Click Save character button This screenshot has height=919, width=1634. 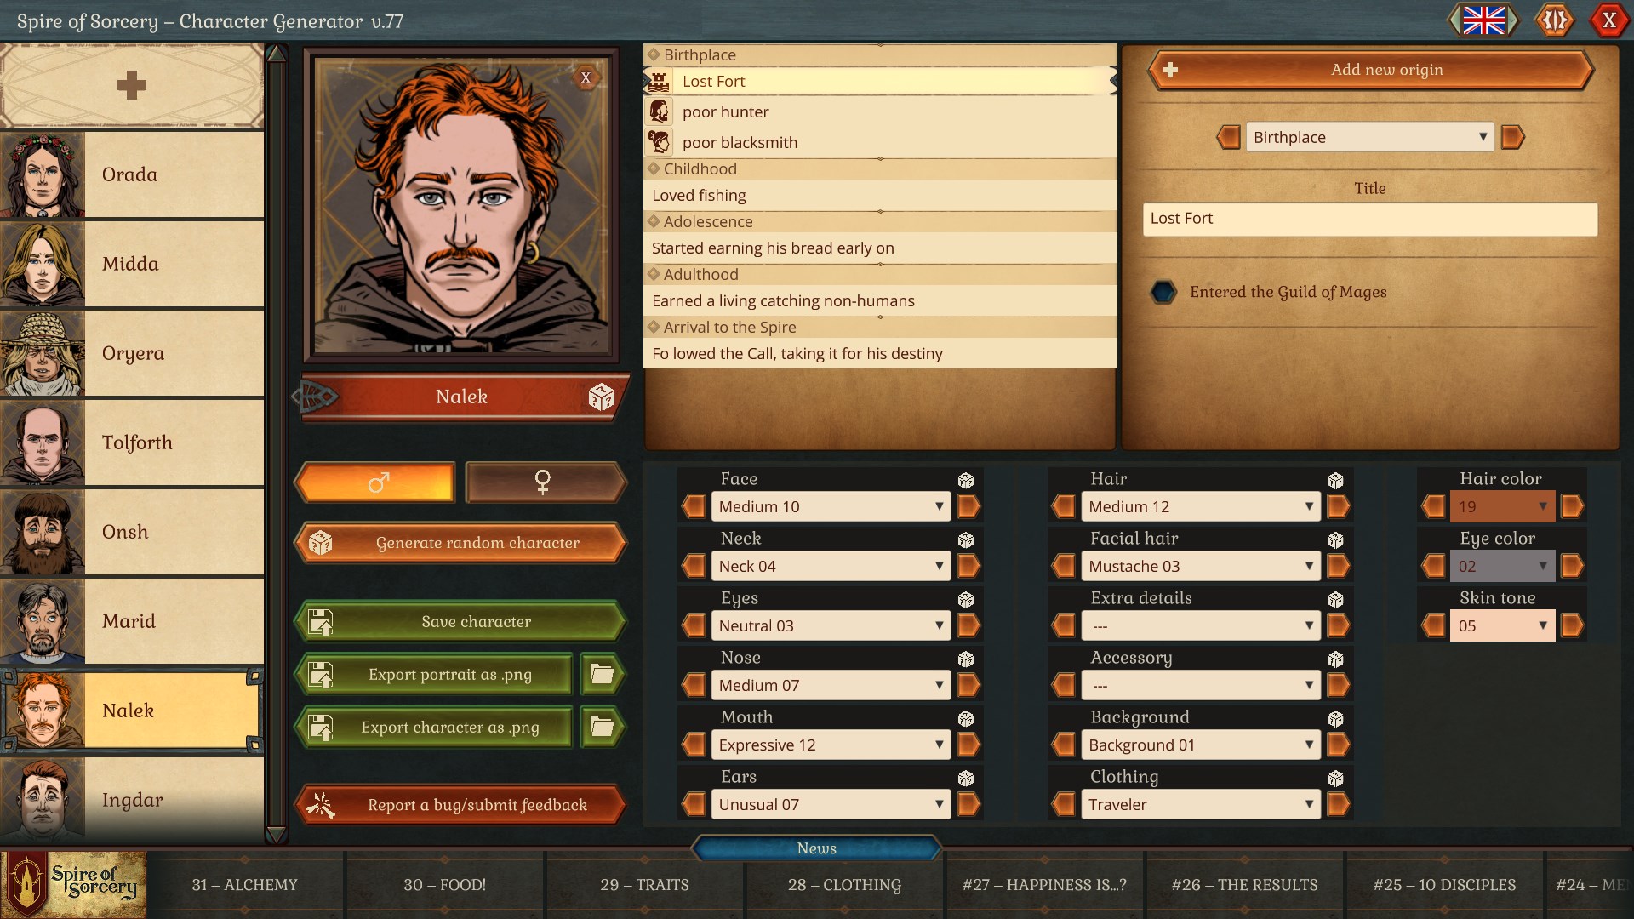click(x=462, y=620)
